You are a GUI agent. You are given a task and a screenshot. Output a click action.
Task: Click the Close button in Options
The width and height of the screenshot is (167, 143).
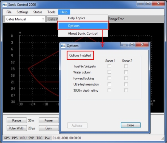pos(131,125)
